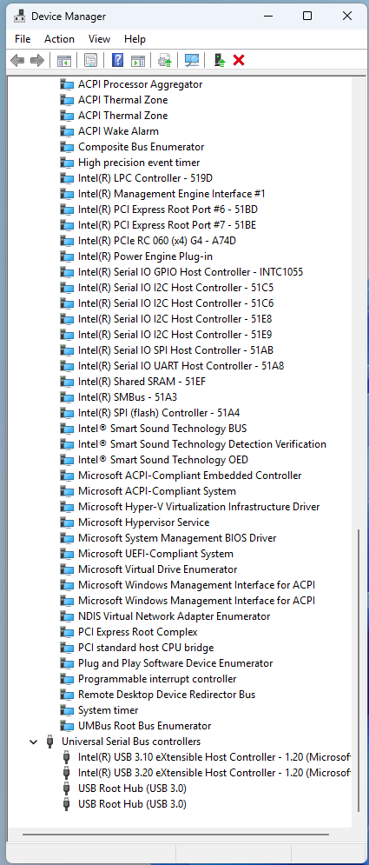Click the horizontal scrollbar at bottom
The width and height of the screenshot is (369, 865).
pyautogui.click(x=171, y=835)
